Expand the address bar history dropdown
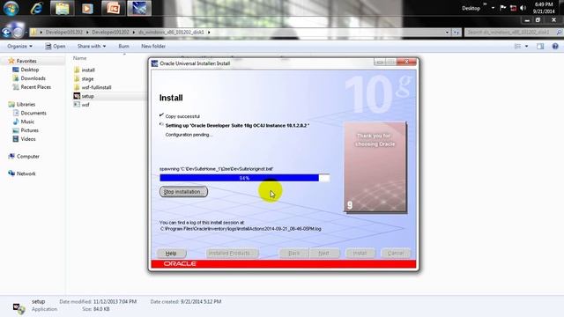Screen dimensions: 564x317 coord(447,33)
